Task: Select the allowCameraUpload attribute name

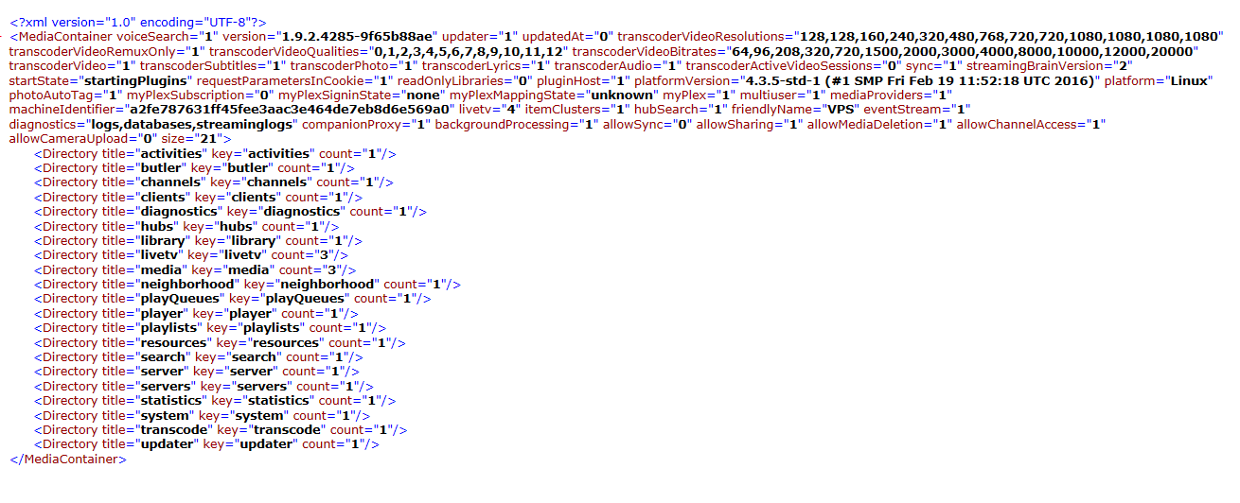Action: [69, 139]
